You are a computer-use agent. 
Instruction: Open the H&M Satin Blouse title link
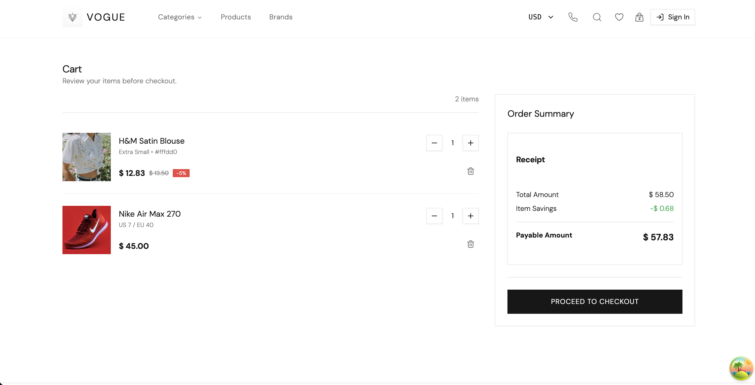tap(151, 141)
